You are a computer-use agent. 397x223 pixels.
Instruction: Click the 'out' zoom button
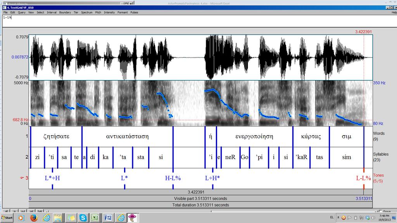click(x=23, y=211)
